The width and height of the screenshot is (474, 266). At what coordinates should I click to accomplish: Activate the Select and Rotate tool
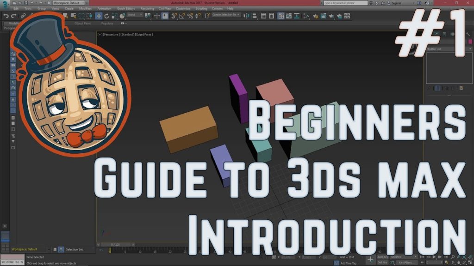click(106, 15)
